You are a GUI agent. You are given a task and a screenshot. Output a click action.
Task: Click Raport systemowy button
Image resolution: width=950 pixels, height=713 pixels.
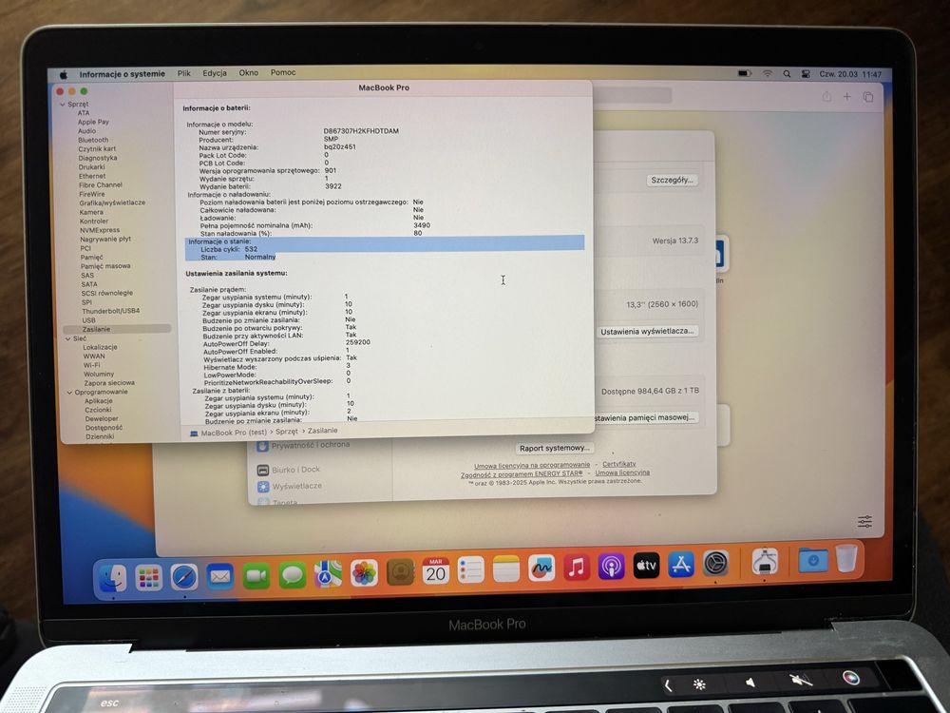point(554,448)
